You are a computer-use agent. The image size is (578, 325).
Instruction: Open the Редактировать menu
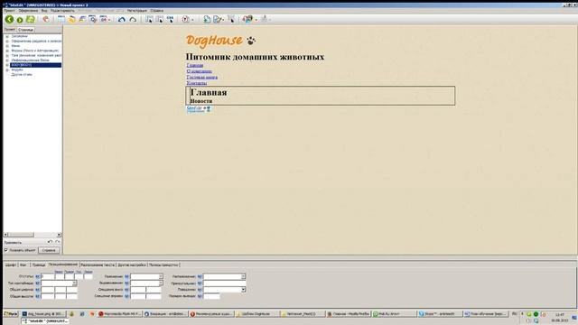pos(62,11)
